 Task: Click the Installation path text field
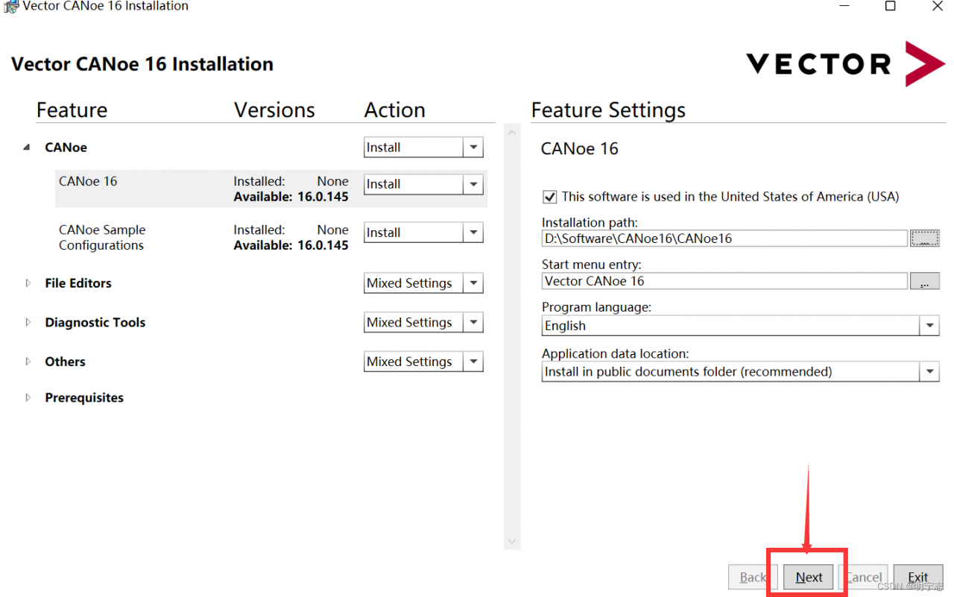[724, 239]
